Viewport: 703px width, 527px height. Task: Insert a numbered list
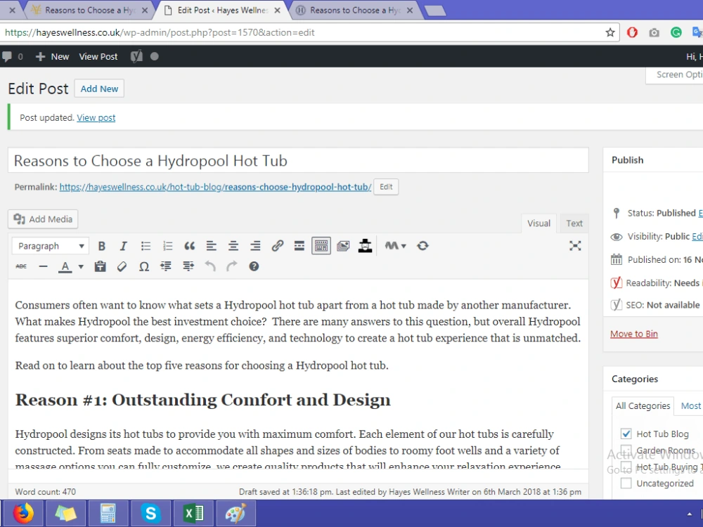(x=167, y=246)
